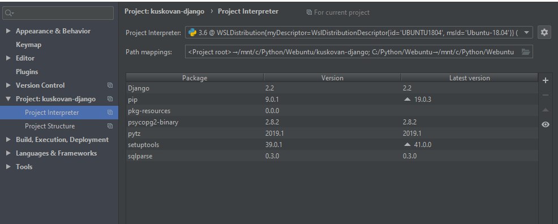Screen dimensions: 558x224
Task: Click copy icon beside Project Structure
Action: pos(110,126)
